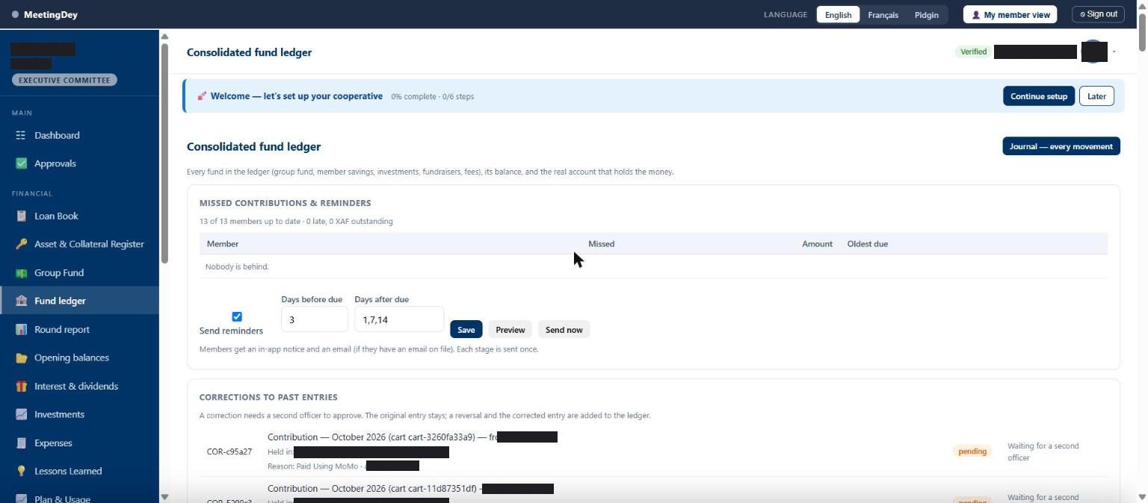
Task: Open the Loan Book page
Action: coord(79,216)
